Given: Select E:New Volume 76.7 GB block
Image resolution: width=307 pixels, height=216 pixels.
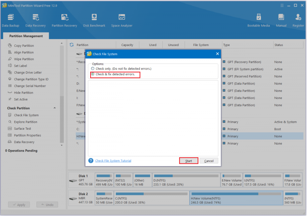Looking at the screenshot, I should (232, 180).
